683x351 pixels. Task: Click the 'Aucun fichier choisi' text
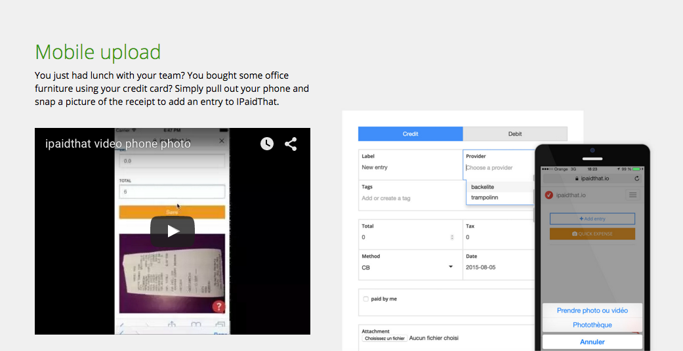[x=434, y=338]
